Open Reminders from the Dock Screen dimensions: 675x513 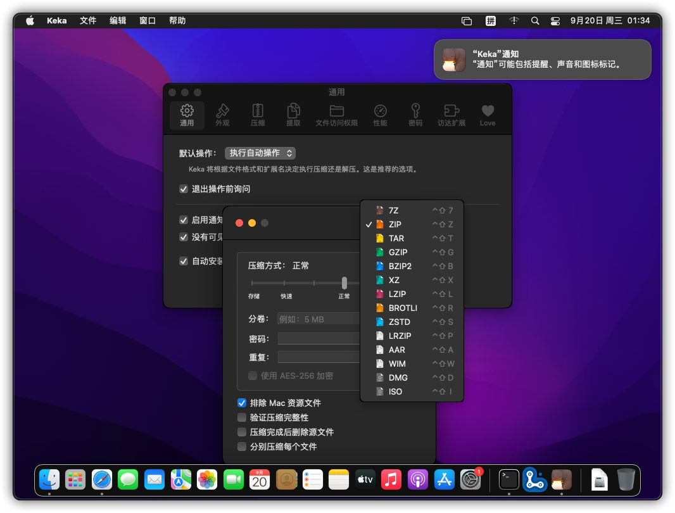313,479
